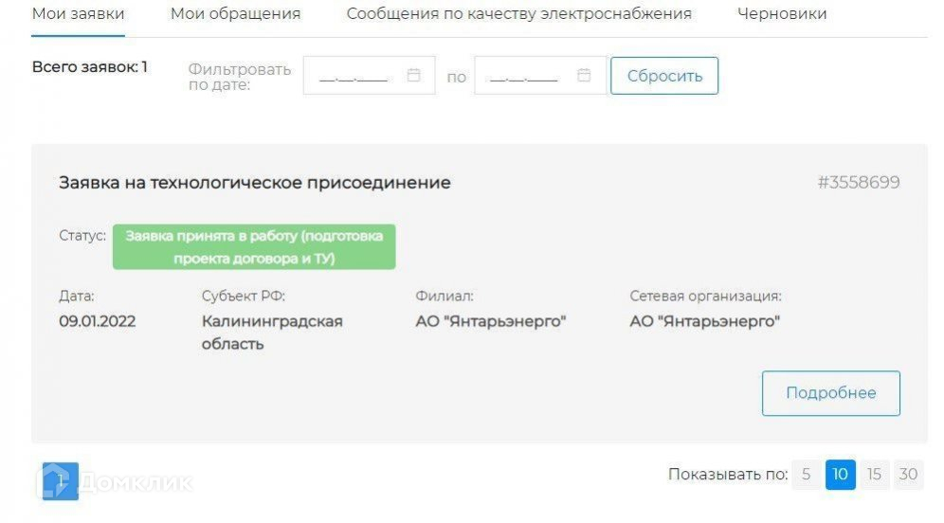Click the green status badge Заявка принята в работу
The width and height of the screenshot is (944, 523).
(x=254, y=246)
